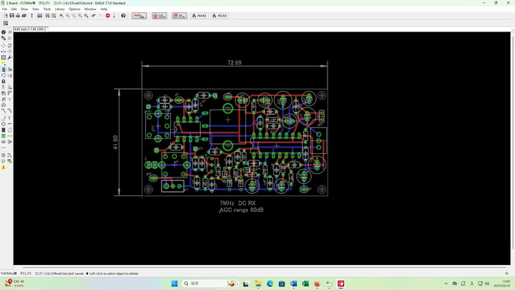The width and height of the screenshot is (515, 290).
Task: Activate the zoom-select tool
Action: click(86, 16)
